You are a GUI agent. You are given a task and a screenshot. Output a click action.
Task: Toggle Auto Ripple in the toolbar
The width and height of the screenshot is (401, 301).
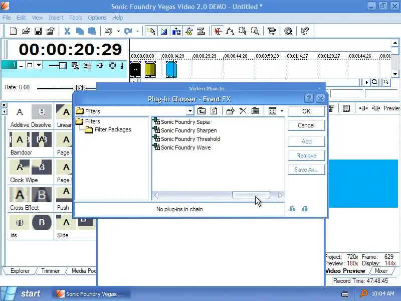pos(176,31)
